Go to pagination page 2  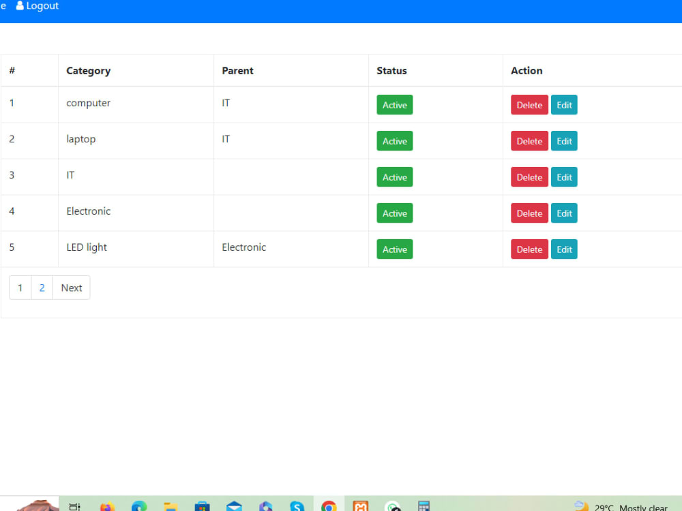pyautogui.click(x=42, y=288)
